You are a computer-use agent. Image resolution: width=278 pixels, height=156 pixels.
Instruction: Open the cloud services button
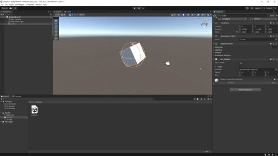[10, 8]
